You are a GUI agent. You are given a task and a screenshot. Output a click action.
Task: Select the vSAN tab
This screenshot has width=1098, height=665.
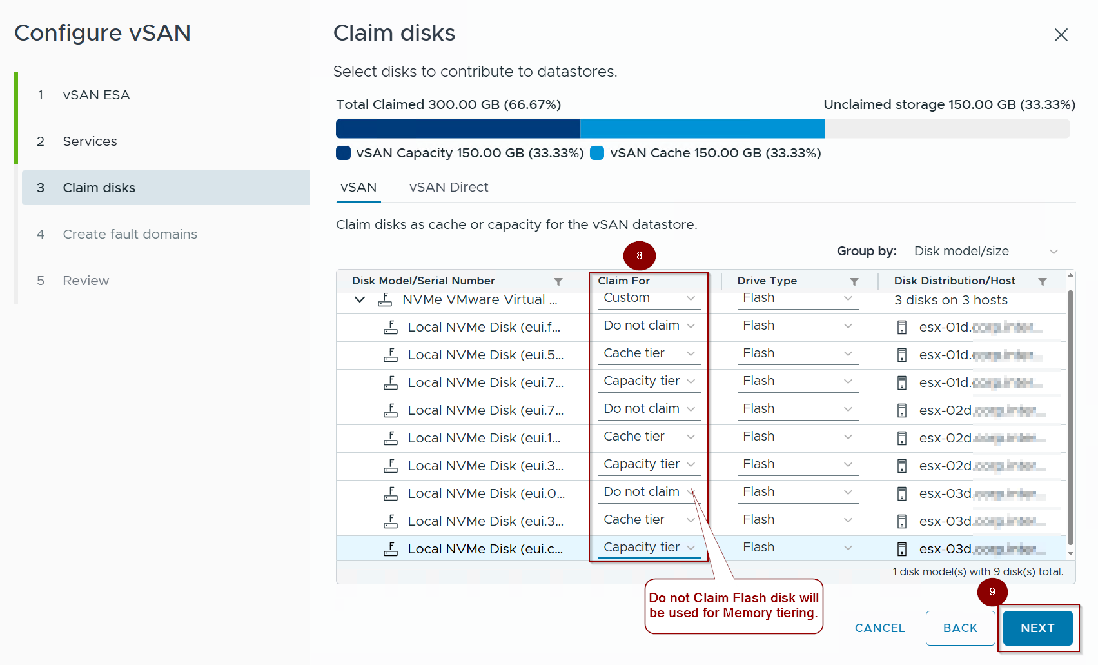click(x=358, y=187)
